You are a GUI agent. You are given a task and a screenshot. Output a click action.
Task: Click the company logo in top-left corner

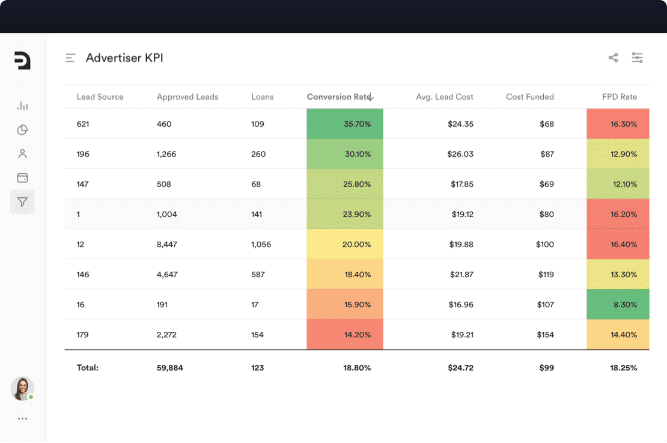pos(22,60)
